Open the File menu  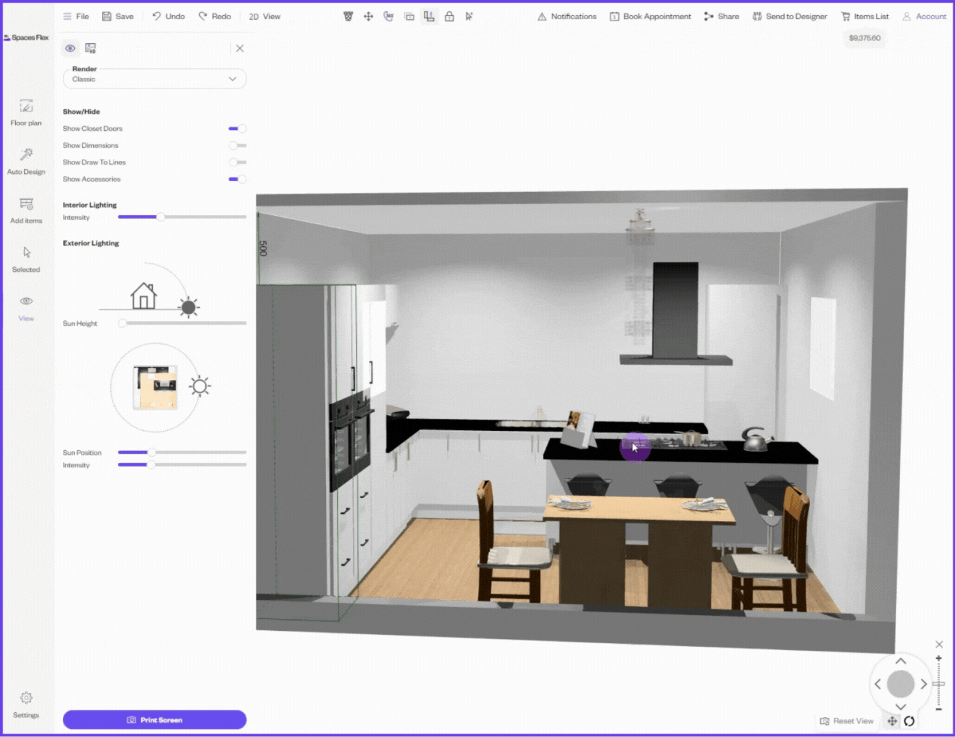(x=76, y=16)
